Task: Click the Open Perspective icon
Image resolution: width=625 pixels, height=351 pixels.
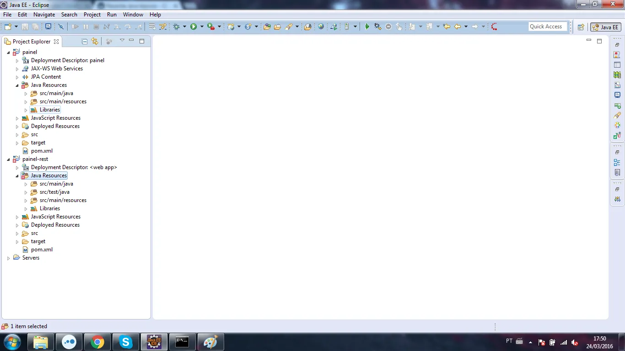Action: pyautogui.click(x=581, y=27)
